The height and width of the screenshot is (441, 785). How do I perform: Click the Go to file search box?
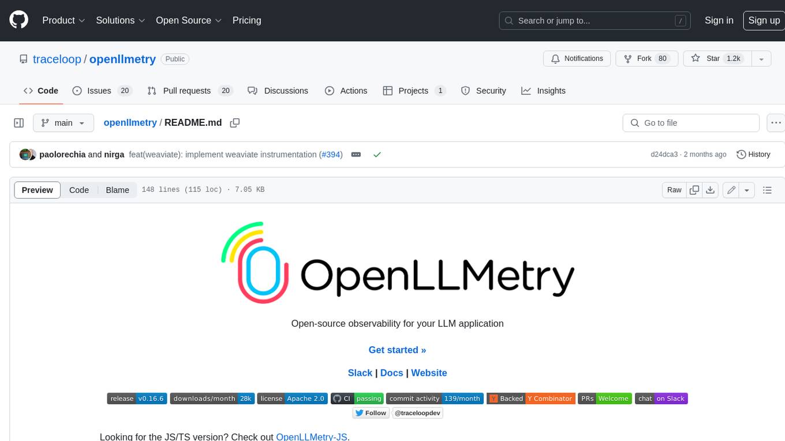click(691, 123)
